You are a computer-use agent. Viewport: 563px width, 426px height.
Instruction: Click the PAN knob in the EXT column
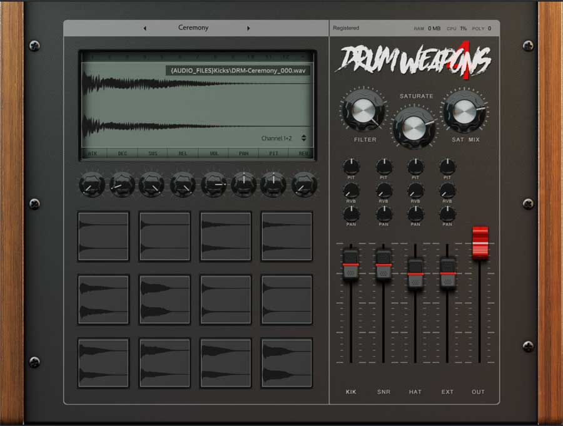click(447, 214)
